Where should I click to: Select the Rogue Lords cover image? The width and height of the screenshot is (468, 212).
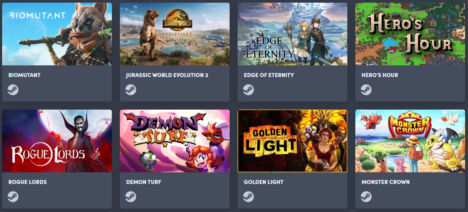(57, 141)
